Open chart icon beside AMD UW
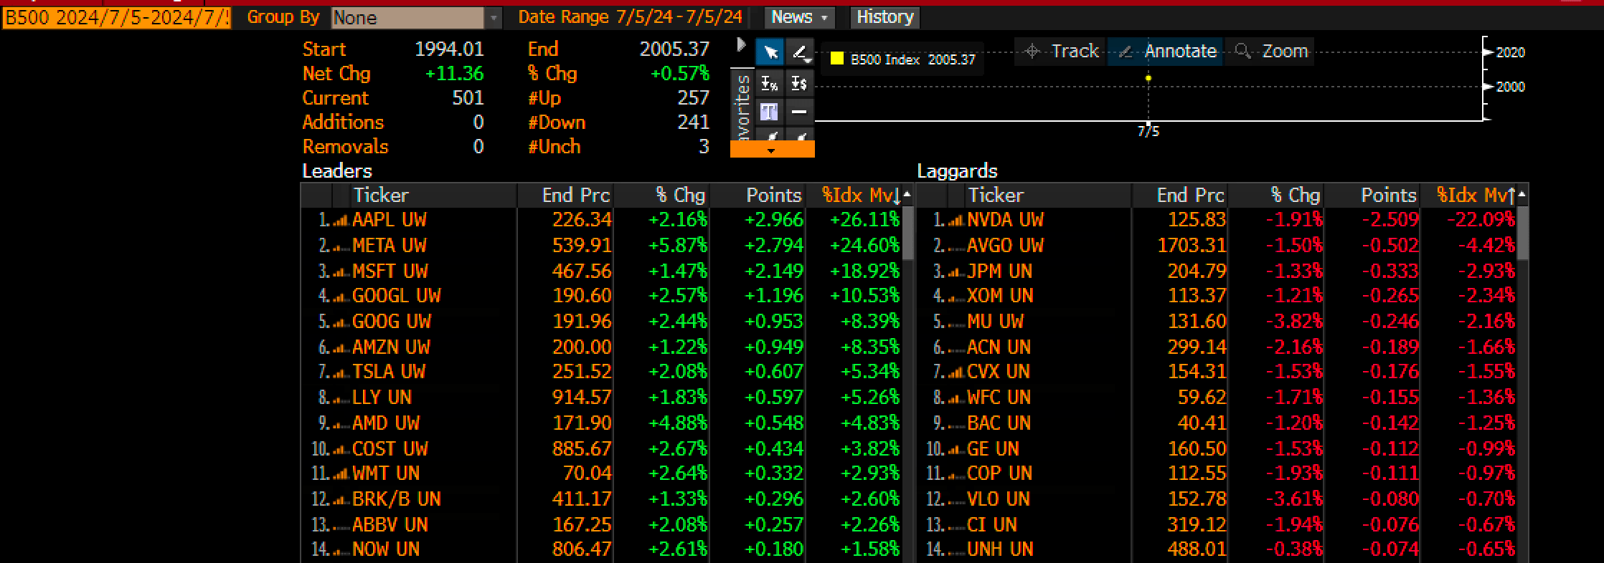The image size is (1604, 563). pyautogui.click(x=341, y=424)
